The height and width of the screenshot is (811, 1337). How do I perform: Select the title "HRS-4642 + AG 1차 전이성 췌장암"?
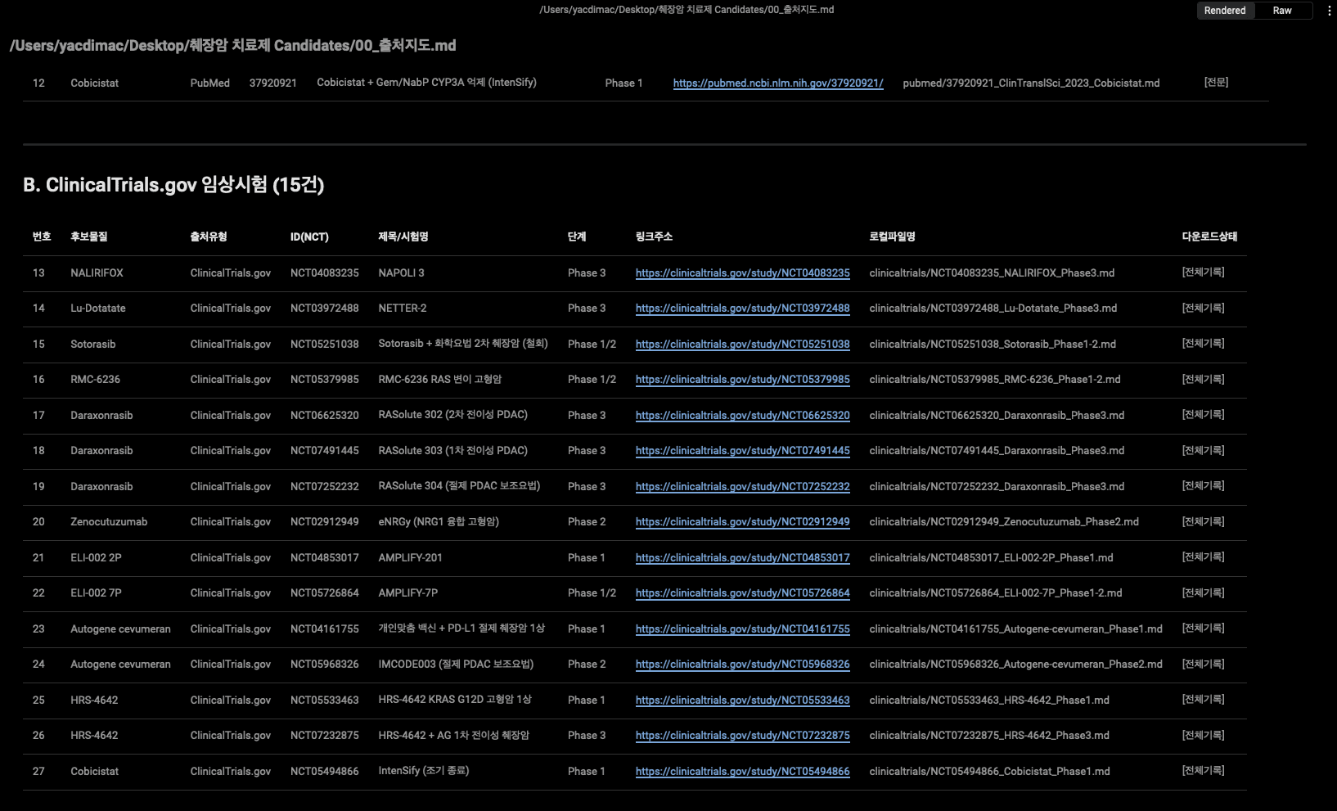[454, 736]
